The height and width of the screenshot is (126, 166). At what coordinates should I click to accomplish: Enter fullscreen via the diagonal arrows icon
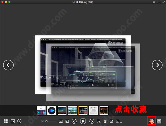pos(164,2)
